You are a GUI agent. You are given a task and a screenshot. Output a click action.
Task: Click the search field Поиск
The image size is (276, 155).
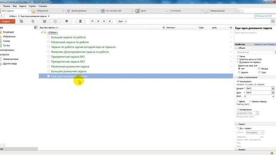click(266, 16)
